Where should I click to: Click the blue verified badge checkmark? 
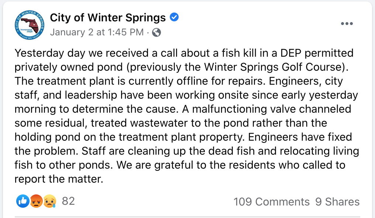pyautogui.click(x=174, y=17)
